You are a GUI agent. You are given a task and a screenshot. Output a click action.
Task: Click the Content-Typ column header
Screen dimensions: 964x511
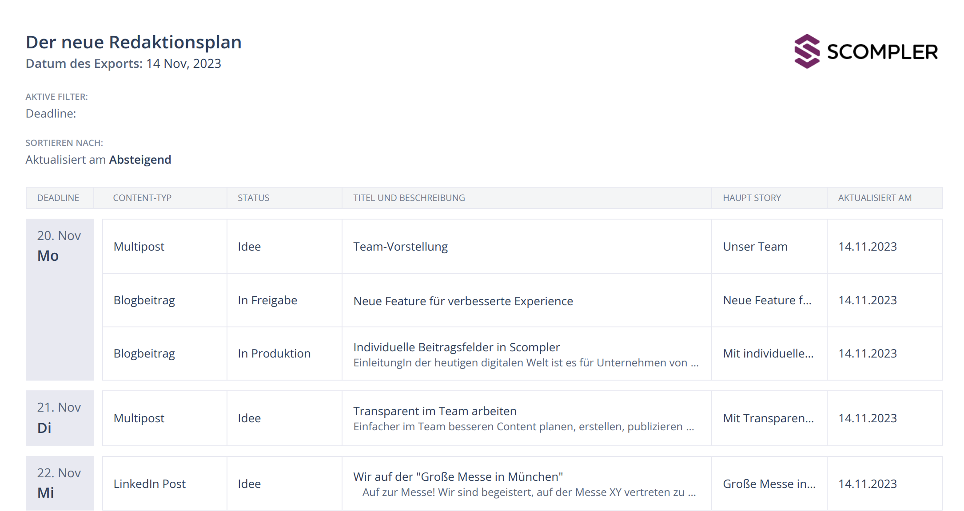(x=142, y=198)
